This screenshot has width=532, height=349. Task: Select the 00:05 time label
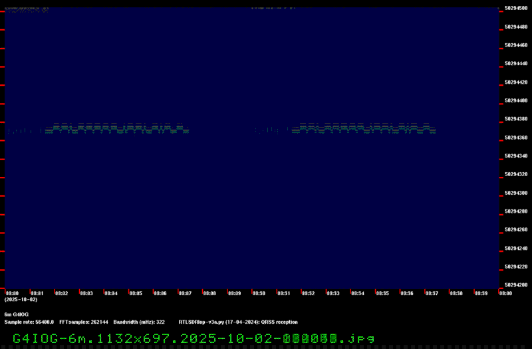click(x=136, y=293)
